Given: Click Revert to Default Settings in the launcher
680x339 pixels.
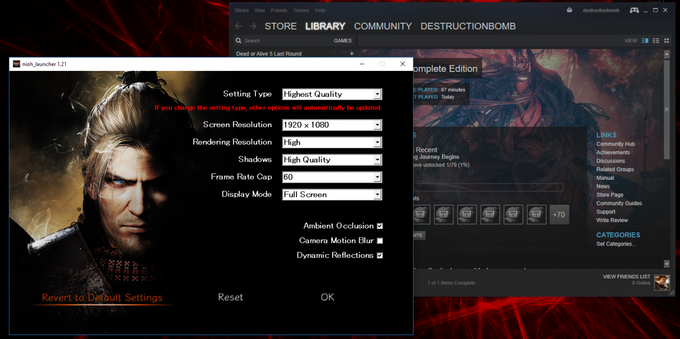Looking at the screenshot, I should [x=102, y=298].
